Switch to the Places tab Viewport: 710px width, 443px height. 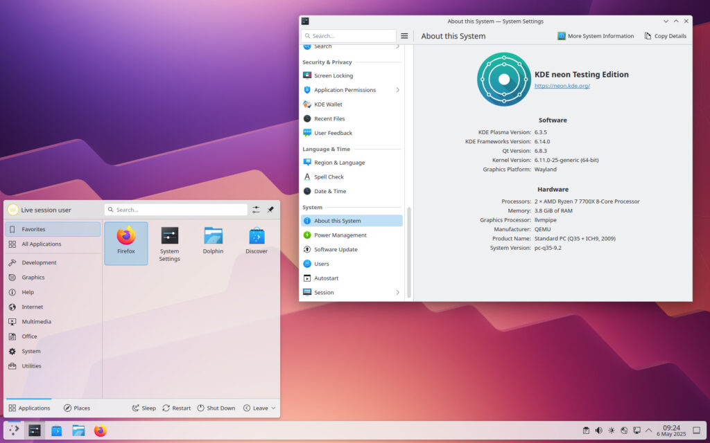76,408
